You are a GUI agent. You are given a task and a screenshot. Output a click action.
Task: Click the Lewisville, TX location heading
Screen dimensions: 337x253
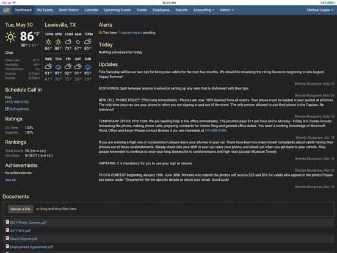click(60, 25)
